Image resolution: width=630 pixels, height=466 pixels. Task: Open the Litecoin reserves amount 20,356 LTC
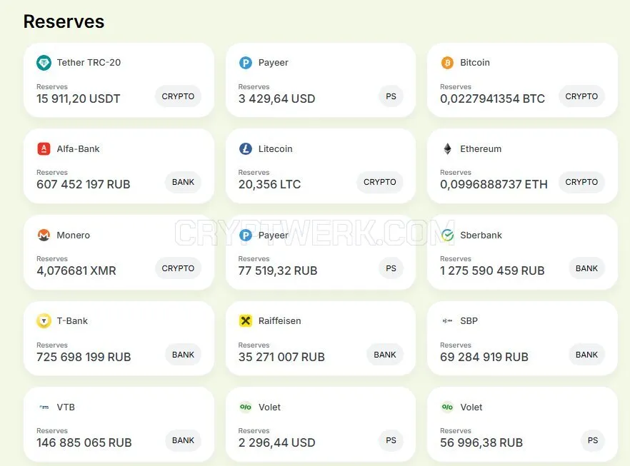[269, 184]
